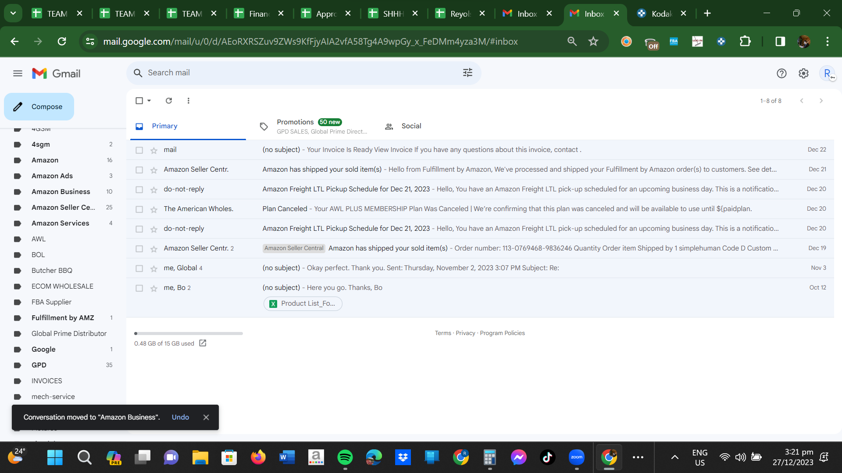Open search options filter icon
This screenshot has height=473, width=842.
467,73
